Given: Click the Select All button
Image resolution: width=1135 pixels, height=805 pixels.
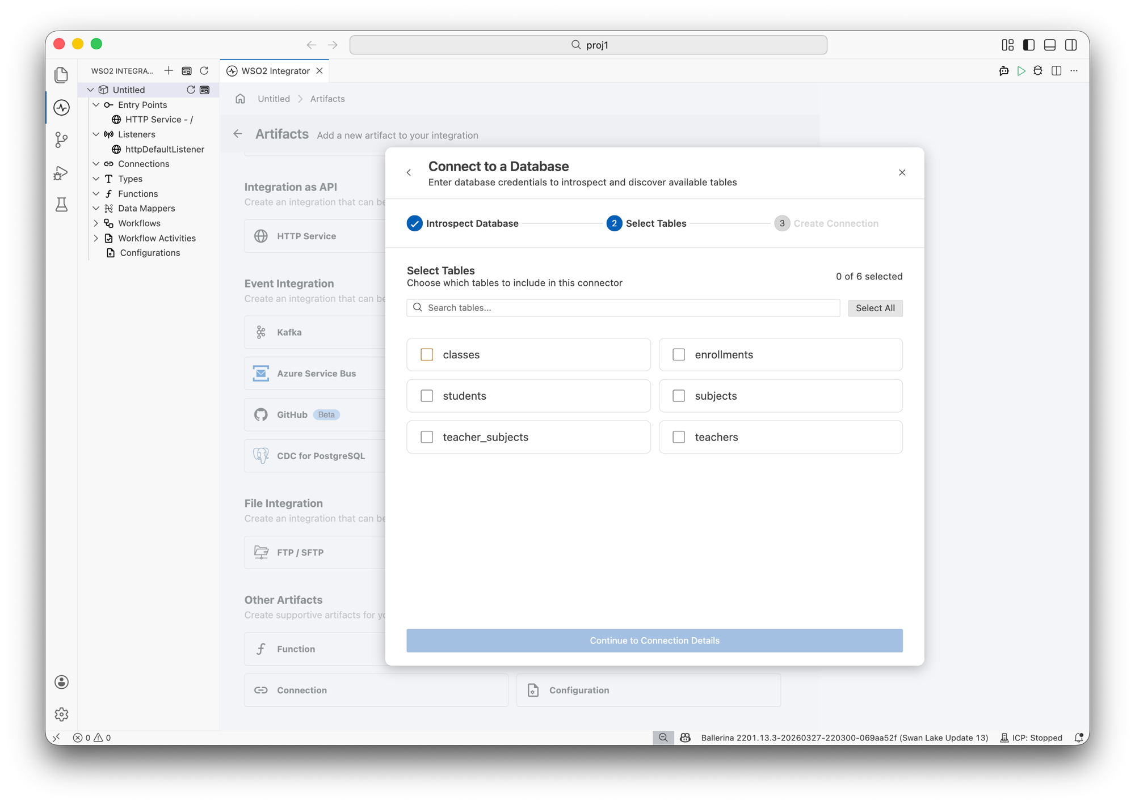Looking at the screenshot, I should pyautogui.click(x=875, y=308).
